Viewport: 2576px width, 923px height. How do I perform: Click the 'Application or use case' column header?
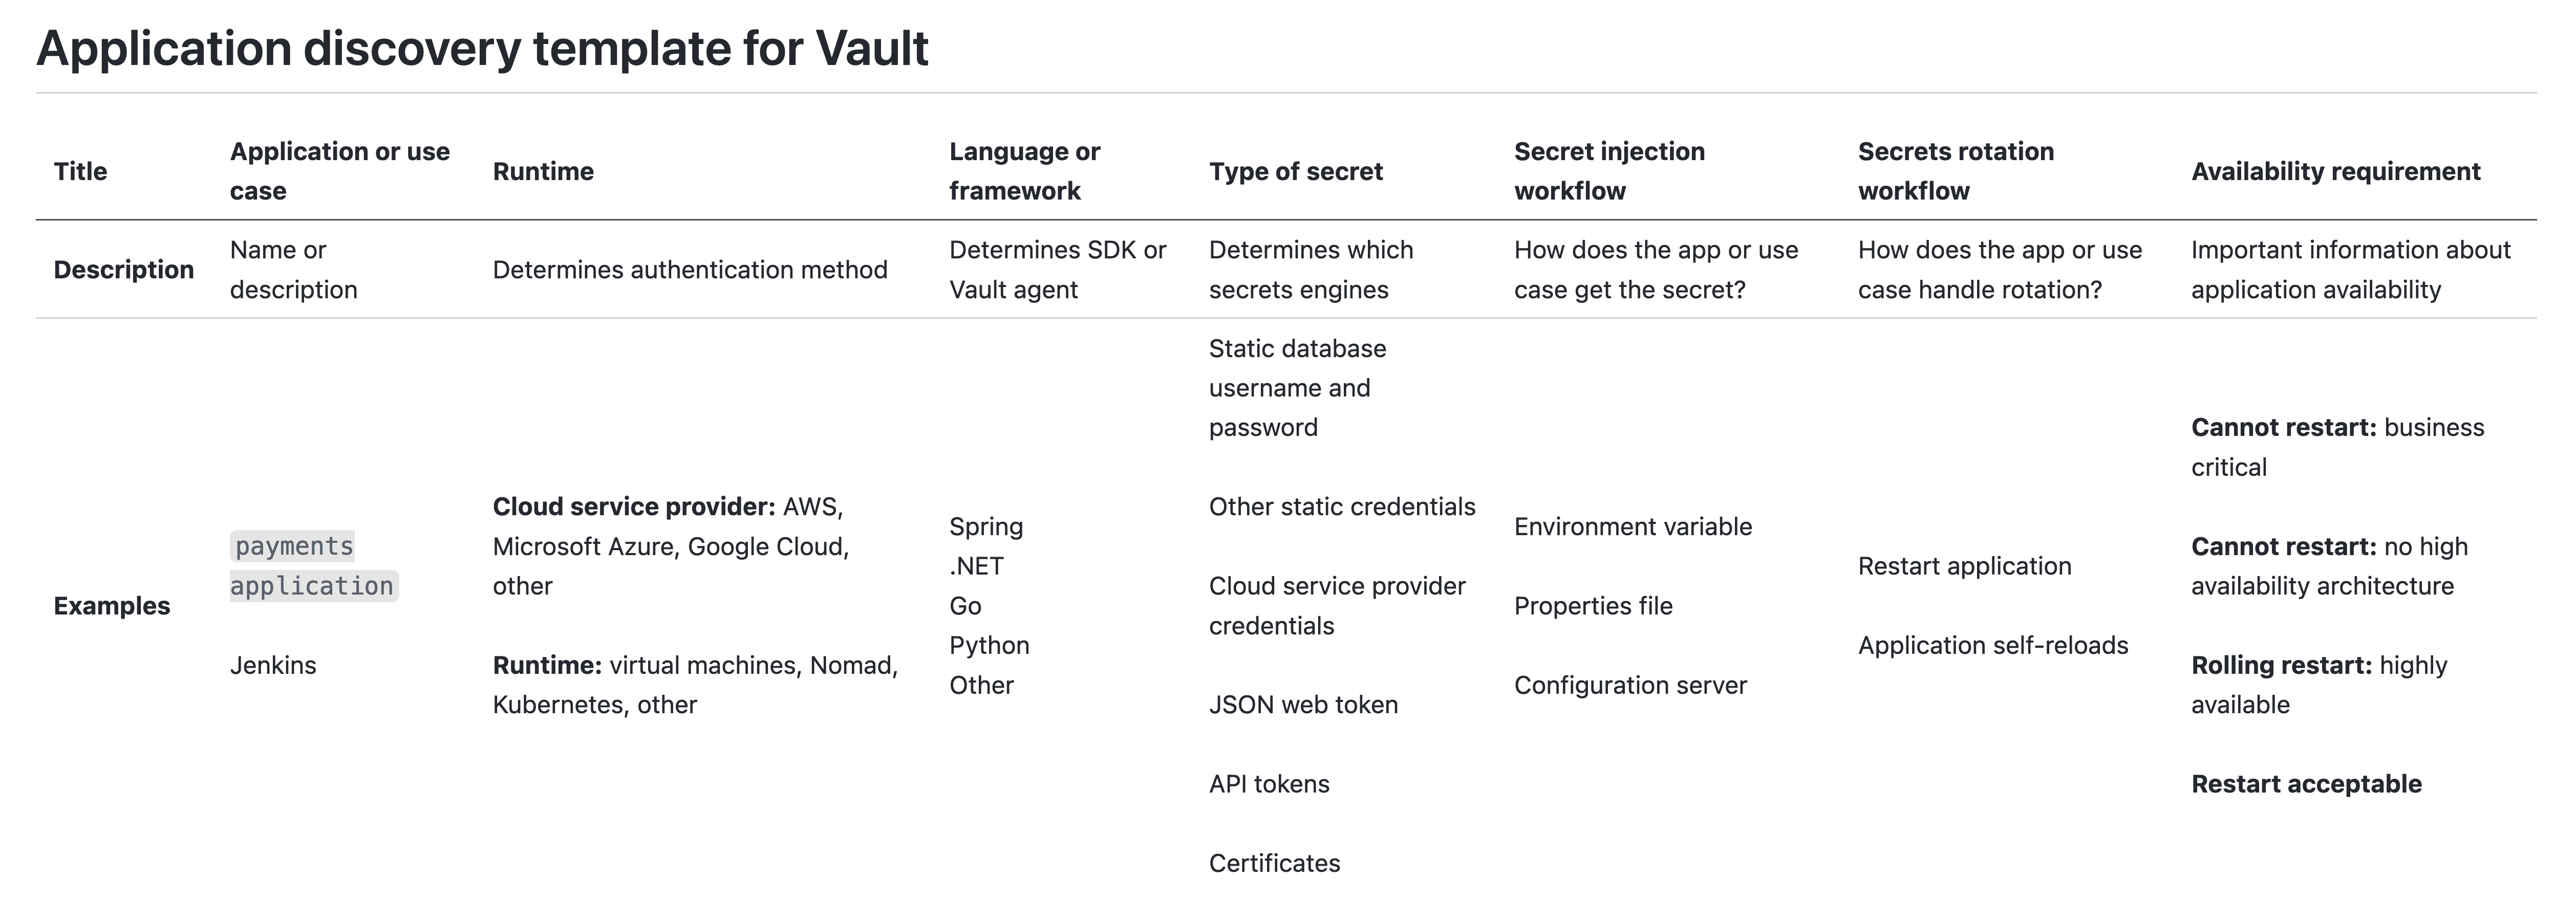click(x=340, y=171)
